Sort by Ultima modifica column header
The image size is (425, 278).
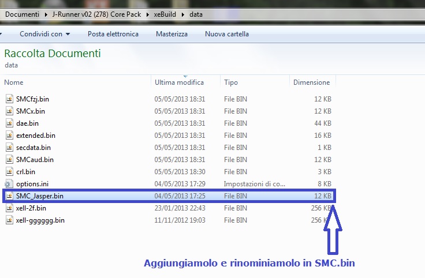[x=179, y=82]
